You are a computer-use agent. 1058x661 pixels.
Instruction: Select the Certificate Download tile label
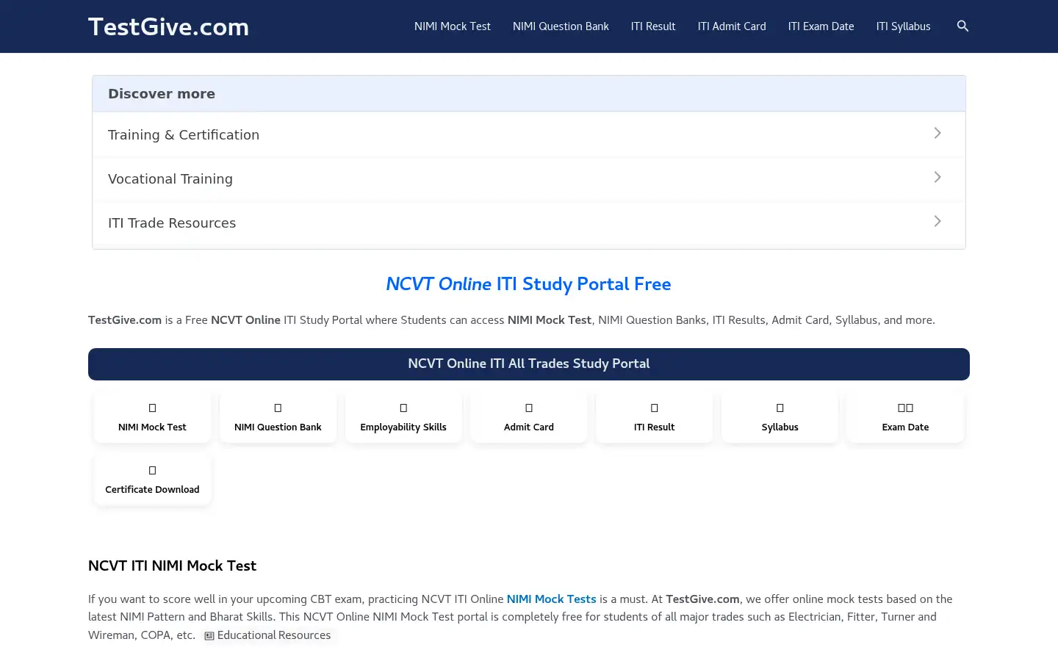tap(152, 490)
